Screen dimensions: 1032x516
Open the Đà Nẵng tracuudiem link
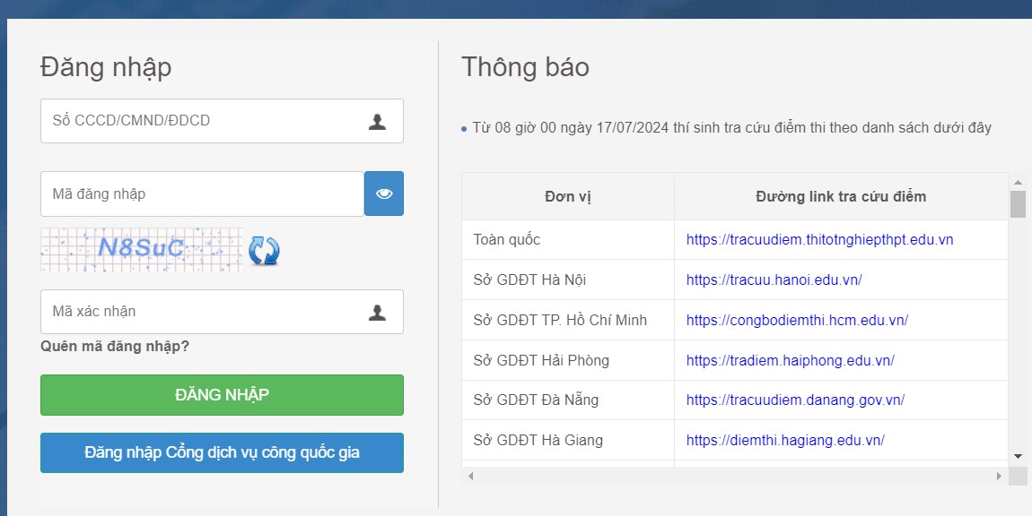[795, 400]
